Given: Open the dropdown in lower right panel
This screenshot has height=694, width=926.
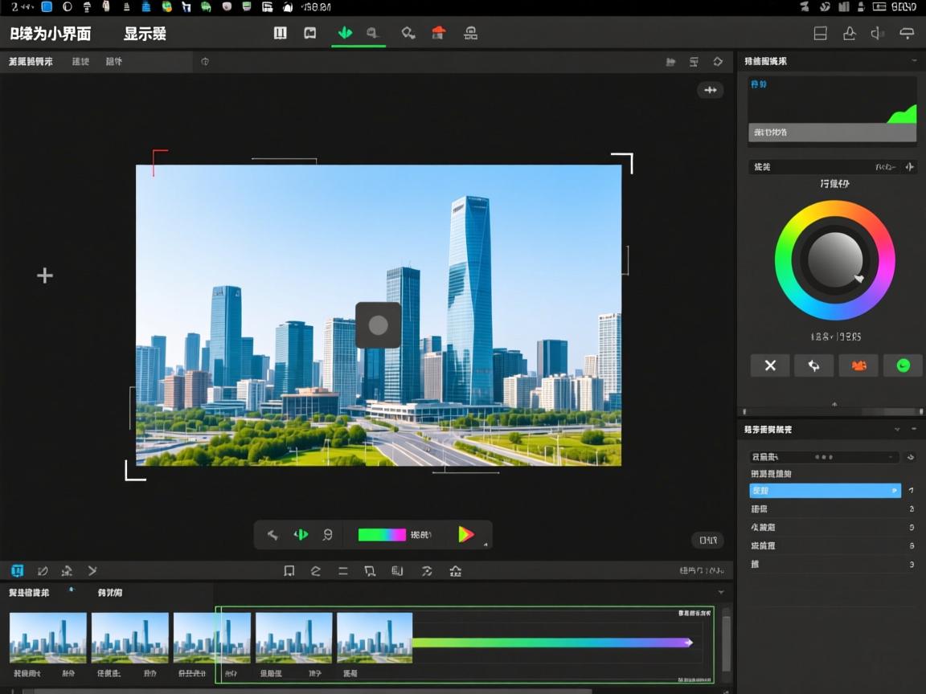Looking at the screenshot, I should (824, 456).
